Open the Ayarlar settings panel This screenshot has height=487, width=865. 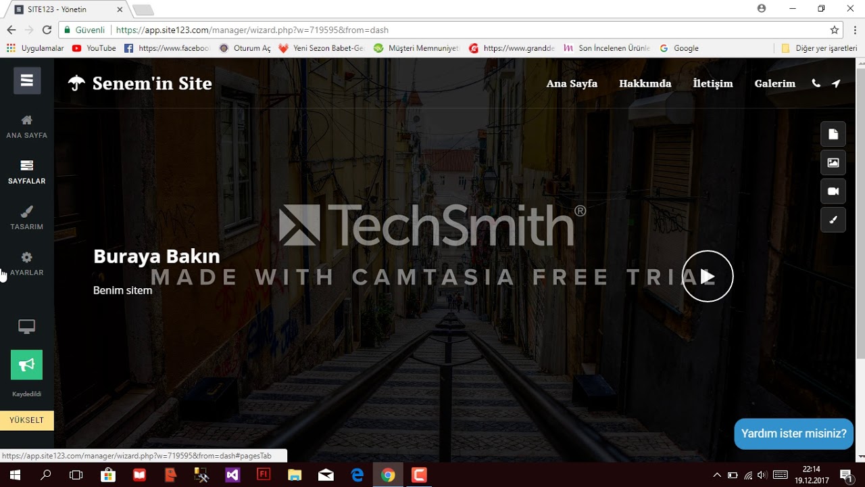[x=27, y=264]
